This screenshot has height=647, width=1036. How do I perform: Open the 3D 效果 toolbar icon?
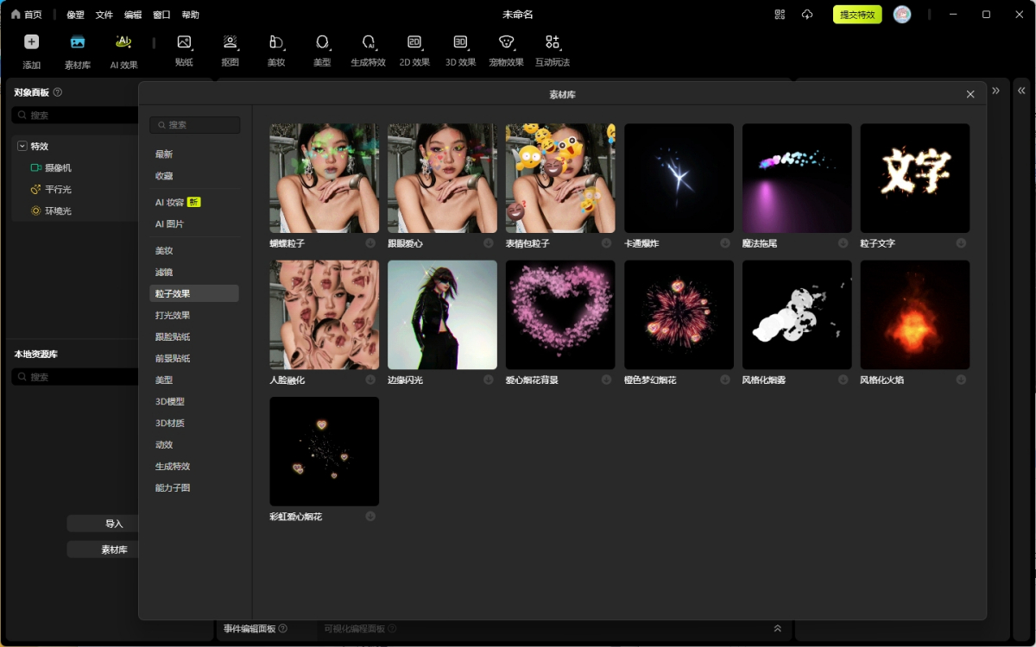(460, 43)
